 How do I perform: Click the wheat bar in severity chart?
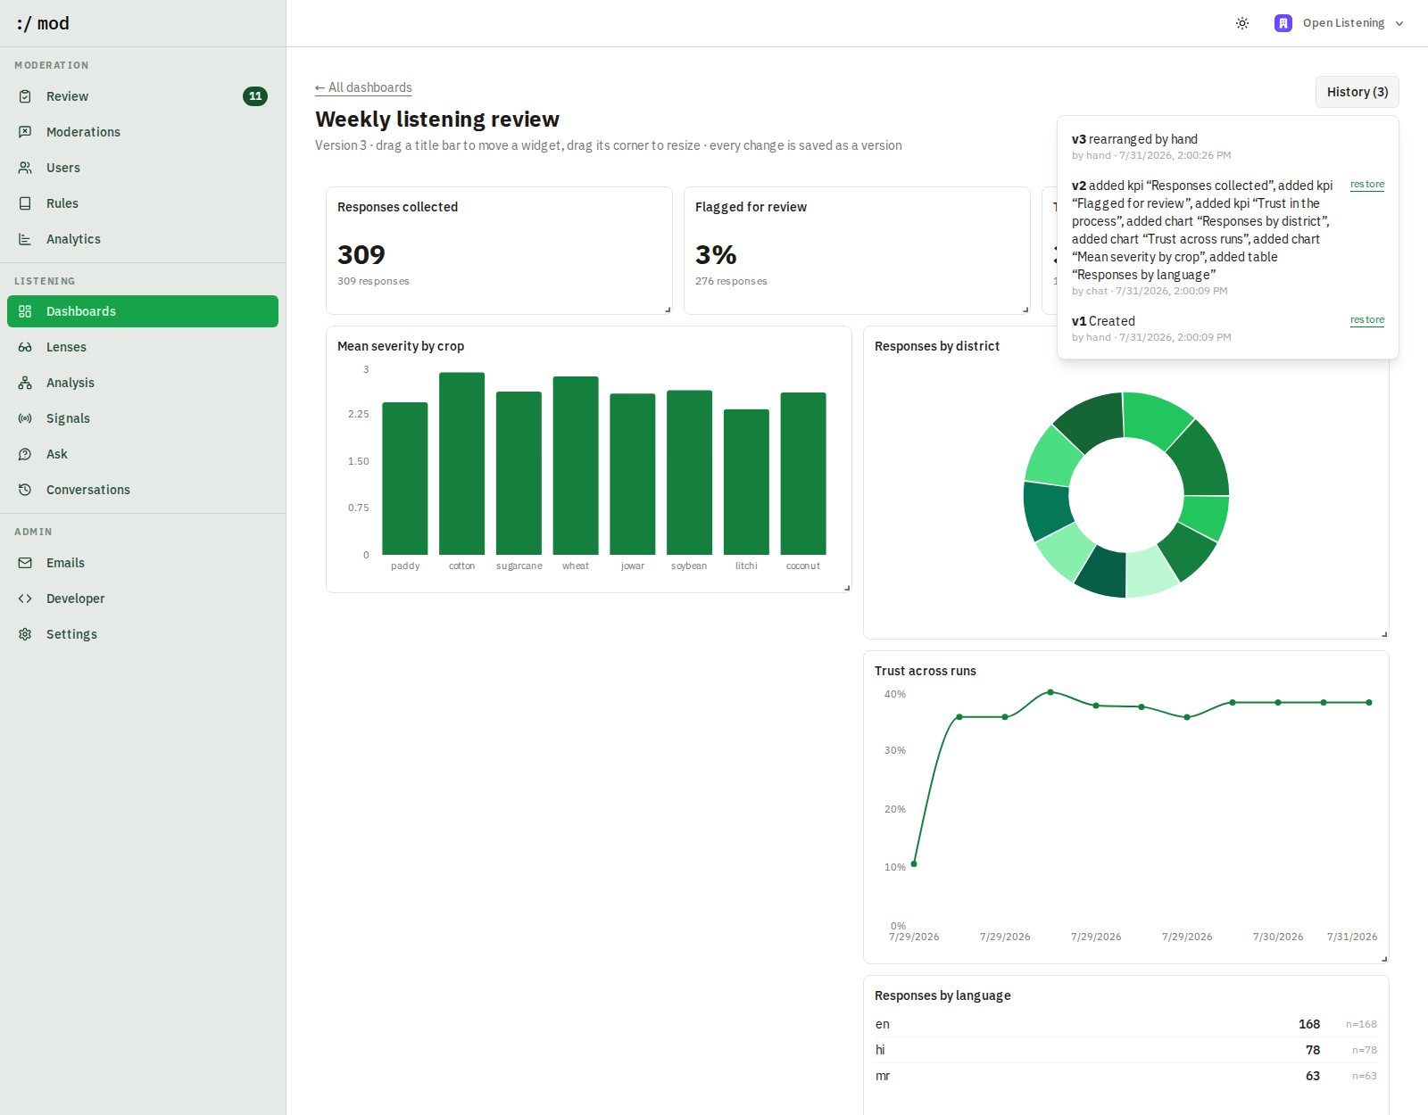click(576, 466)
